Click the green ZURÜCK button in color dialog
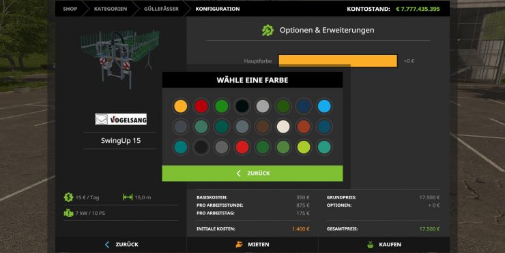 (x=252, y=173)
